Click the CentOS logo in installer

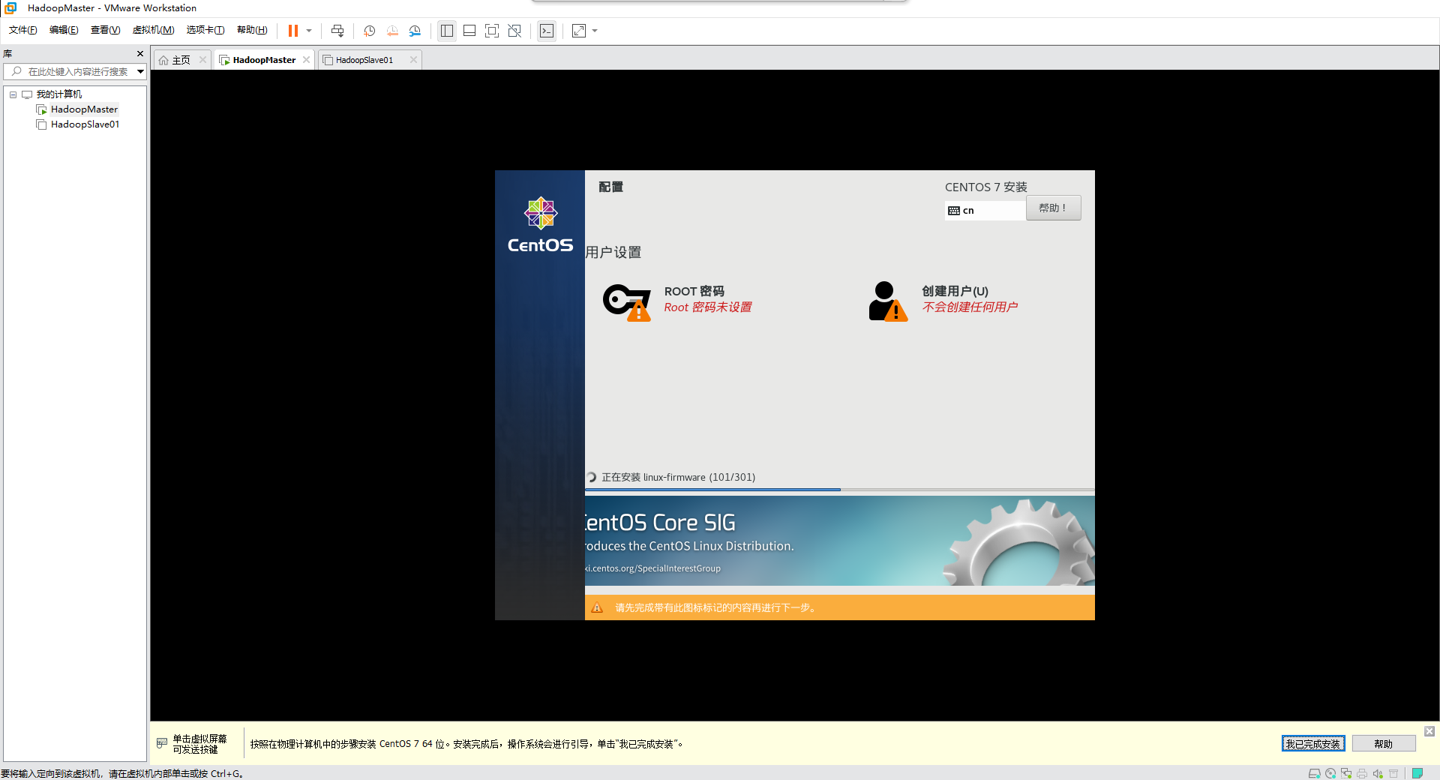point(540,224)
